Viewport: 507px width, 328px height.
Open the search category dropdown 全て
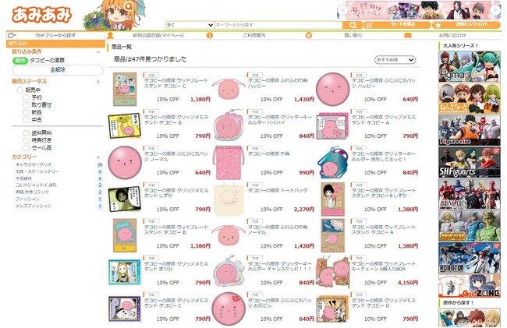coord(190,25)
